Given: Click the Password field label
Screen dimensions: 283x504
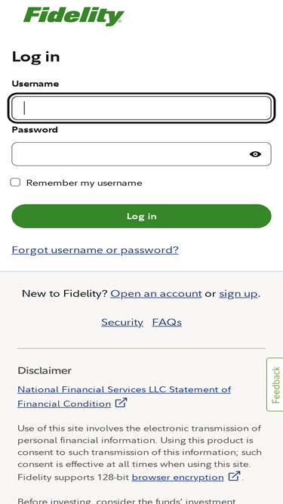Looking at the screenshot, I should [x=35, y=130].
